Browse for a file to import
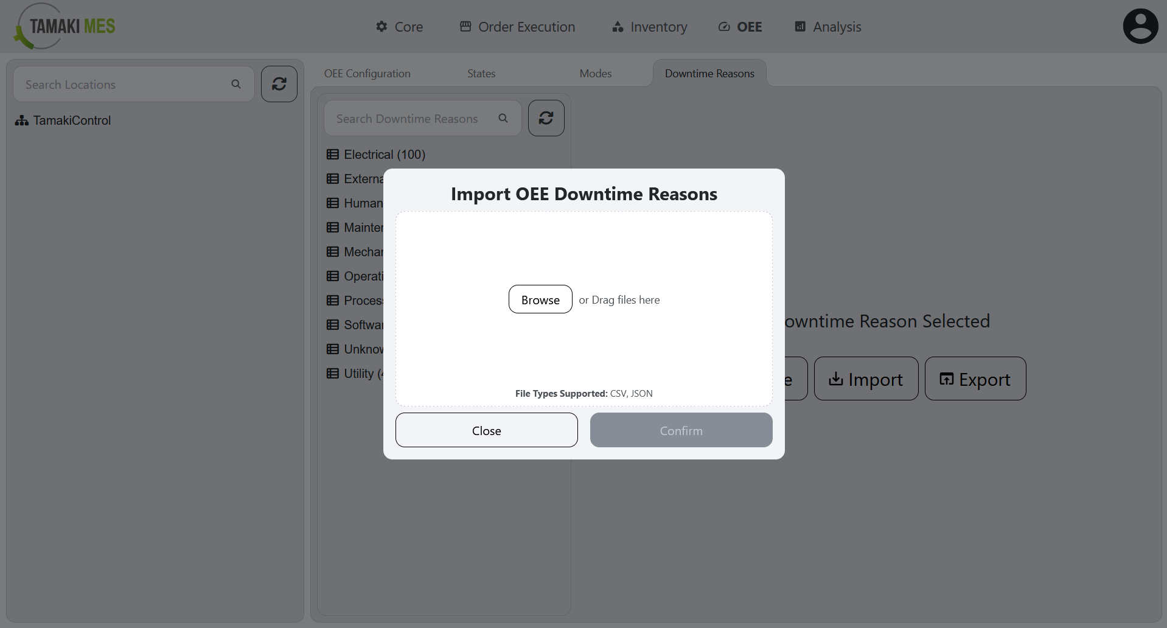Viewport: 1167px width, 628px height. (x=540, y=299)
